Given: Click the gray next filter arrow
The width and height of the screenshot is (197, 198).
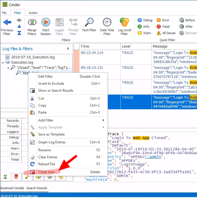Looking at the screenshot, I should (19, 20).
